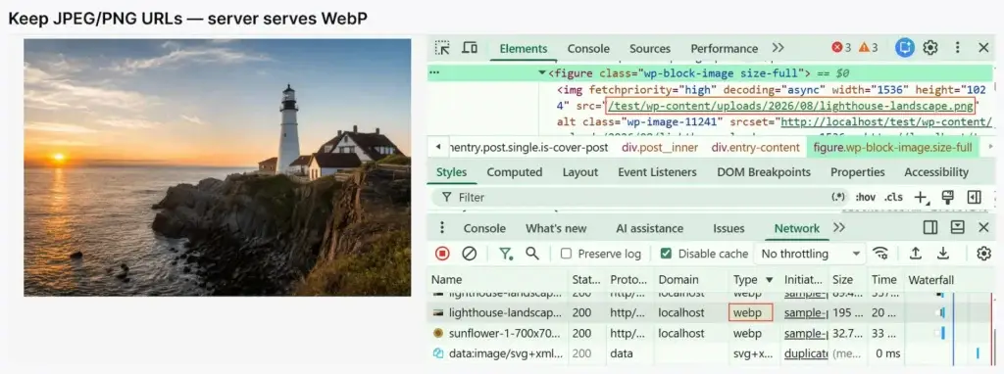Open the Sources tab
Screen dimensions: 1004x374
tap(650, 49)
